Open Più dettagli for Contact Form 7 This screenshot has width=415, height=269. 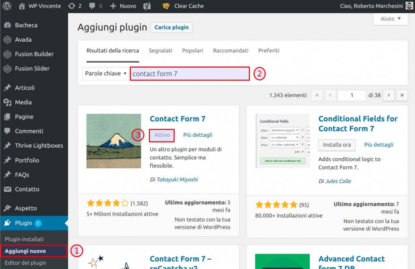point(198,135)
